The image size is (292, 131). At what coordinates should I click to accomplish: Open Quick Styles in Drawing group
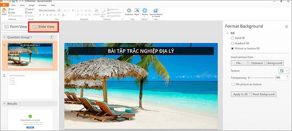pos(103,12)
